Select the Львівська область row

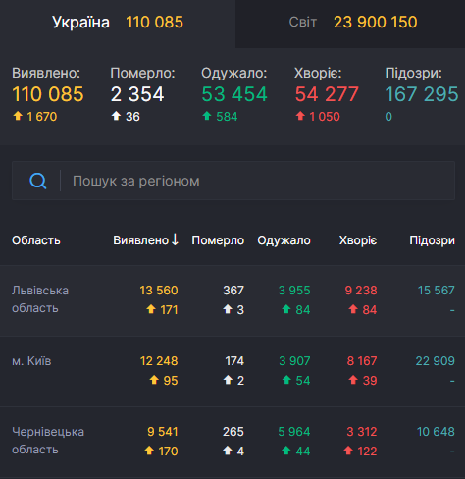pyautogui.click(x=232, y=300)
